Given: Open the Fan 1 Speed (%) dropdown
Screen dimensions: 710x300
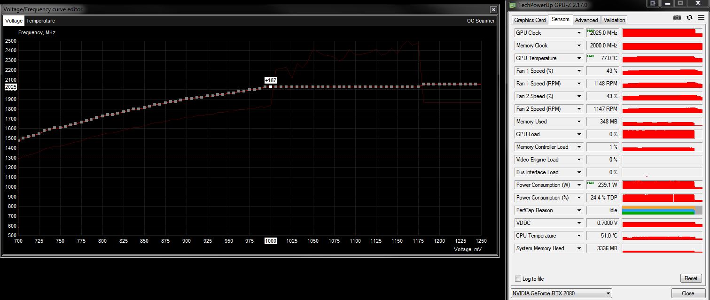Looking at the screenshot, I should (x=579, y=71).
